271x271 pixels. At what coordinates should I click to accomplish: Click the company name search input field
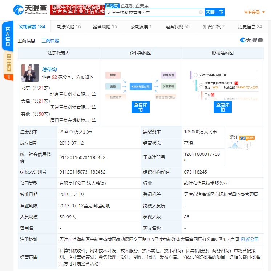(x=152, y=12)
